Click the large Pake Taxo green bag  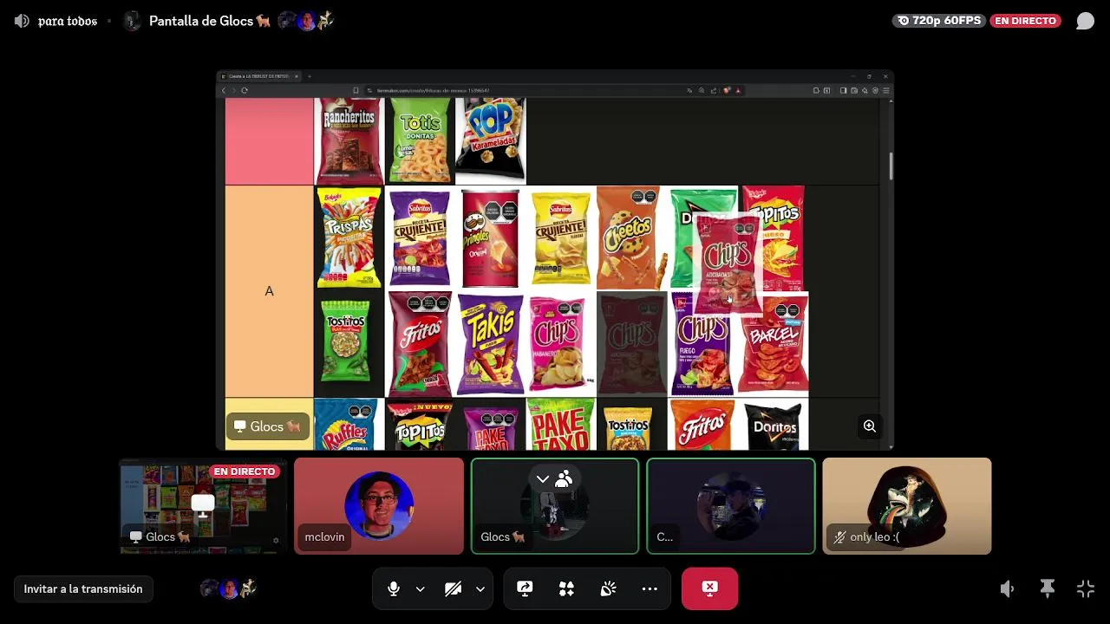560,425
